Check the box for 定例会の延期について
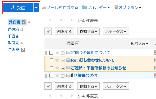The height and width of the screenshot is (99, 156). pyautogui.click(x=51, y=53)
